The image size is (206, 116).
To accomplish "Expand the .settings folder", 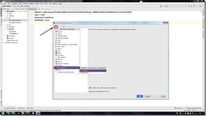I will pyautogui.click(x=5, y=16).
